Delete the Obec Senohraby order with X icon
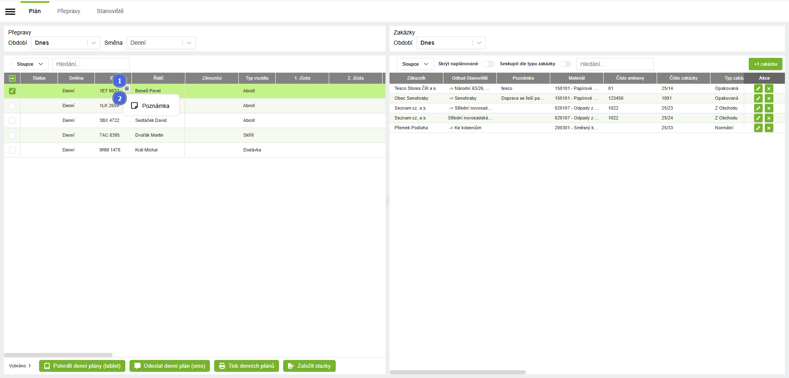Viewport: 789px width, 378px height. point(769,99)
